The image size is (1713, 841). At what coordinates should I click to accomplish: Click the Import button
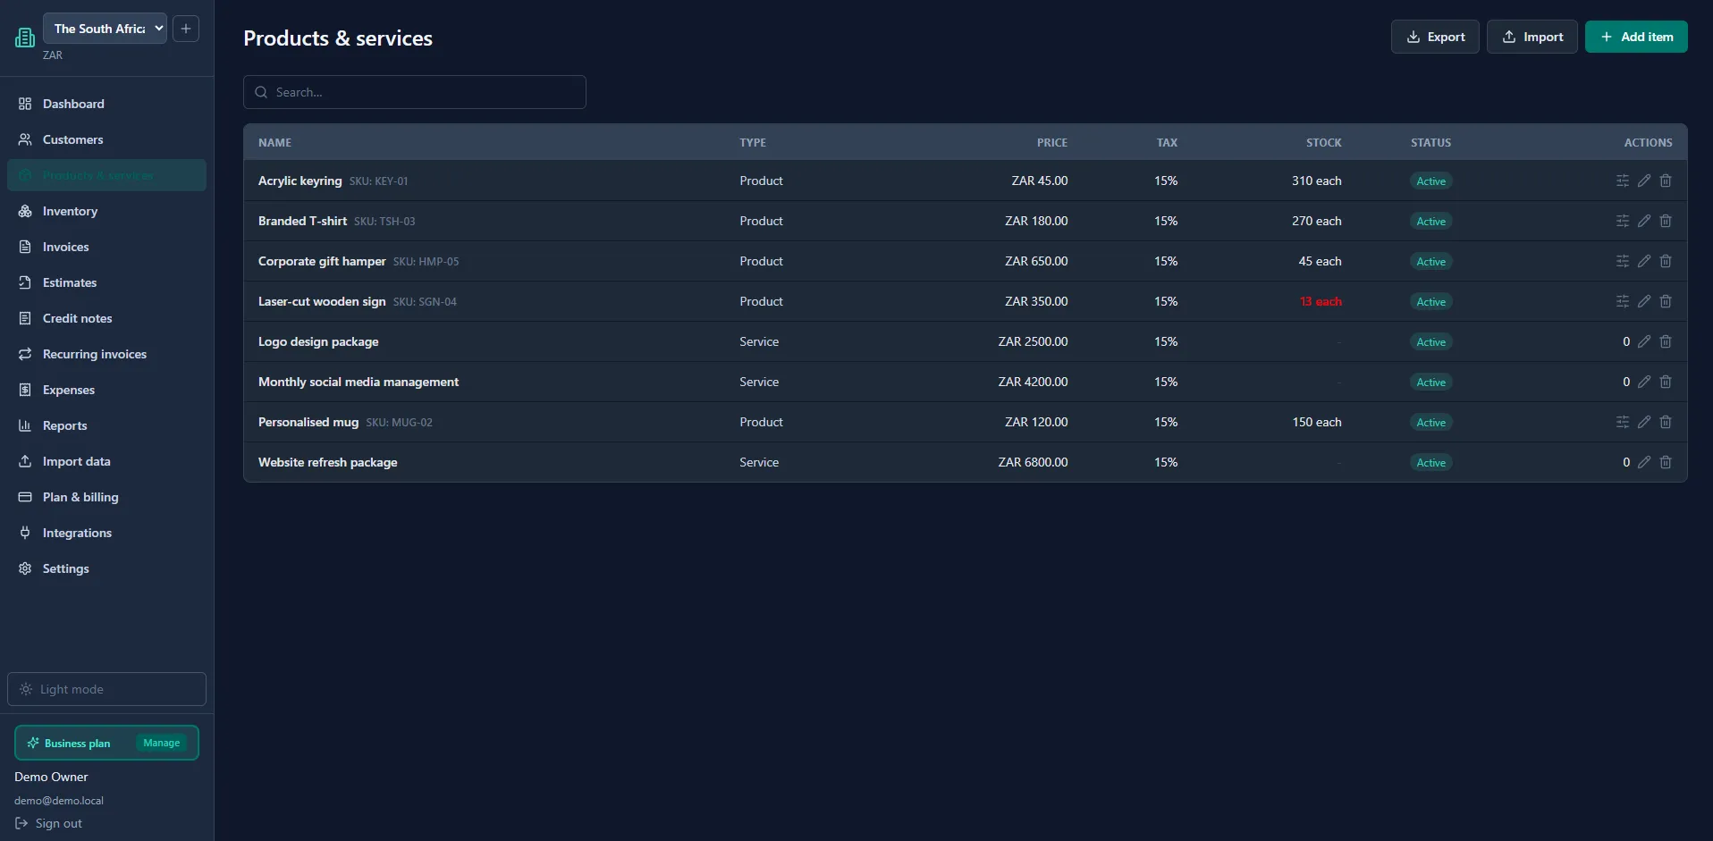(x=1532, y=37)
